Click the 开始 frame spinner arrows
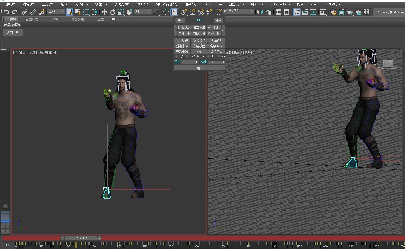This screenshot has width=405, height=249. click(196, 62)
